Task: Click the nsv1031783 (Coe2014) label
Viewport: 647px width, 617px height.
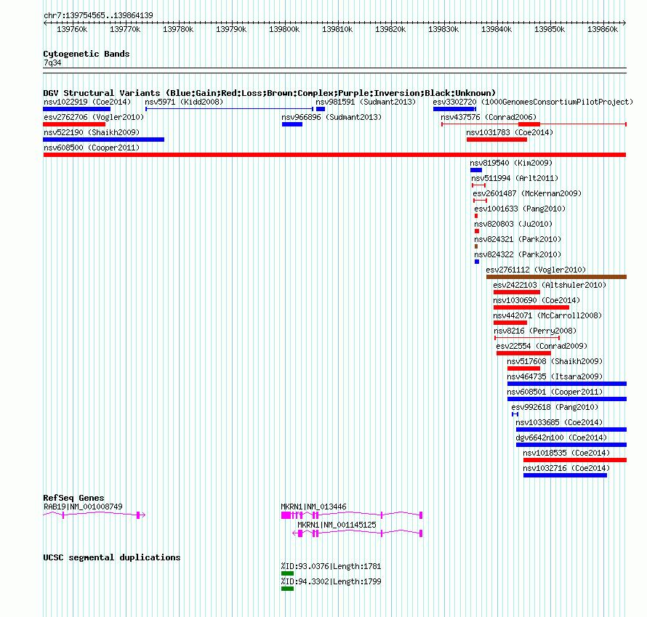Action: tap(510, 132)
